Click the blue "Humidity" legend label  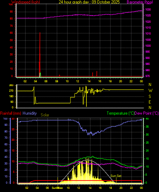[x=30, y=113]
